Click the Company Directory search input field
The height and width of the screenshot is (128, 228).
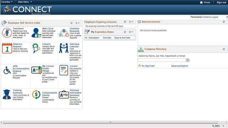[162, 60]
